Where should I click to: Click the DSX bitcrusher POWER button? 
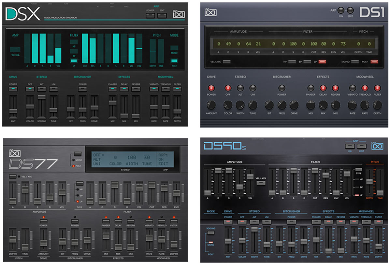(x=83, y=89)
